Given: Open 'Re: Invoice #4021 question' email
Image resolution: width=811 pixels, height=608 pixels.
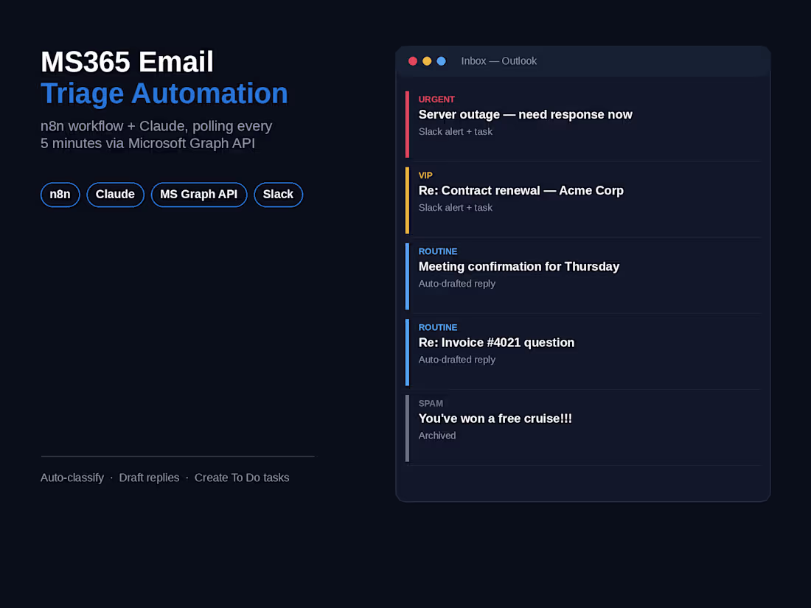Looking at the screenshot, I should click(583, 352).
